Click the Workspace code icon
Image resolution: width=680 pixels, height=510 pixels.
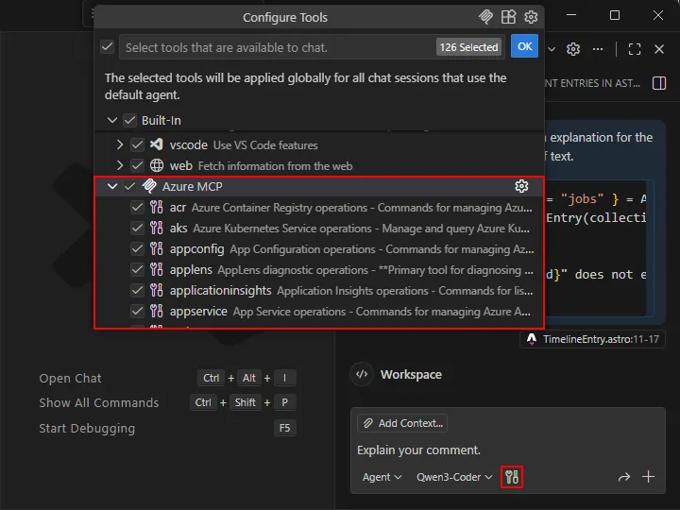(362, 374)
